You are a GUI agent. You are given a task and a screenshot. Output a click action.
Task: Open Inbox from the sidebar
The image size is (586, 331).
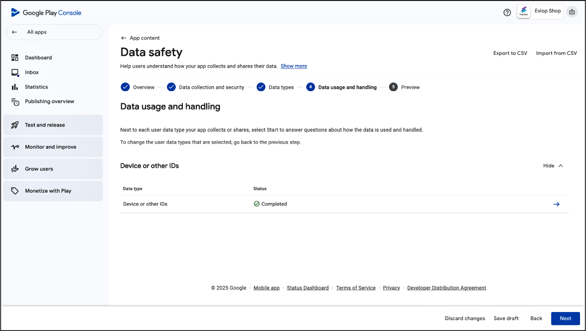pyautogui.click(x=31, y=72)
